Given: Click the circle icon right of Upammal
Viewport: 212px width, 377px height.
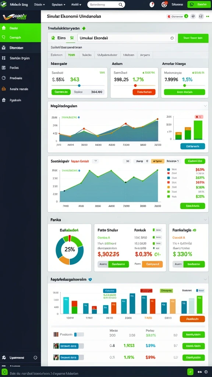Looking at the screenshot, I should tap(35, 357).
